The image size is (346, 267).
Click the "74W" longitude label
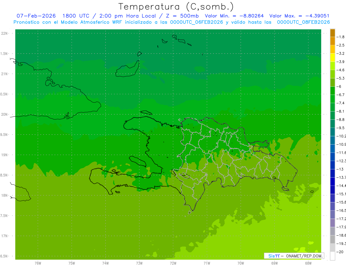pyautogui.click(x=106, y=263)
